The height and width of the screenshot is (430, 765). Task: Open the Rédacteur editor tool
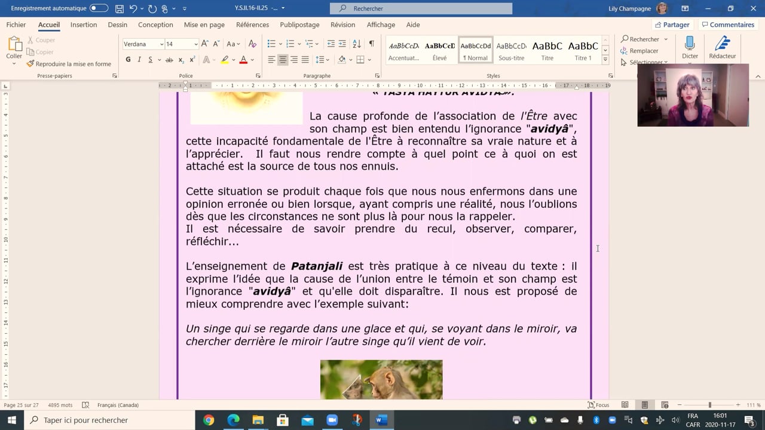click(722, 48)
